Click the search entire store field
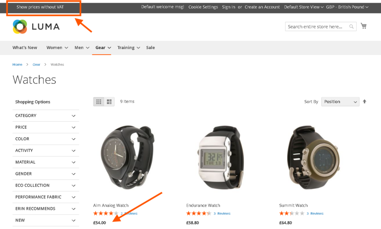The height and width of the screenshot is (229, 381). tap(317, 26)
